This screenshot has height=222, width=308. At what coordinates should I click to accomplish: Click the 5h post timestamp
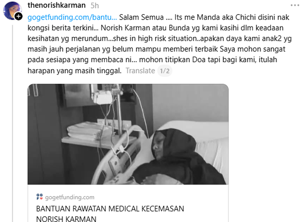pyautogui.click(x=95, y=6)
